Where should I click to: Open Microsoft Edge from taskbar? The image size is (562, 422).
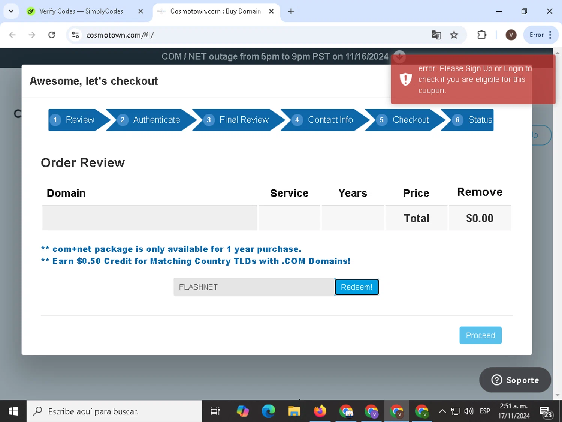tap(268, 411)
